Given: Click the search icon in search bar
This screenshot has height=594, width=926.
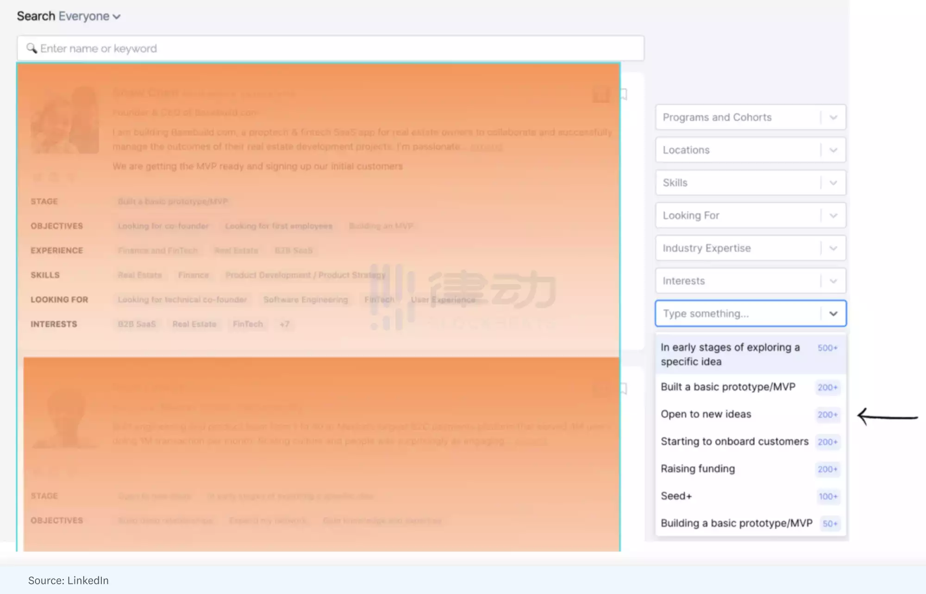Looking at the screenshot, I should coord(32,48).
